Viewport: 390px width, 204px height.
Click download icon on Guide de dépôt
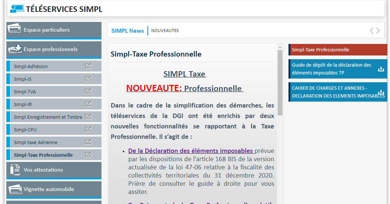click(381, 69)
